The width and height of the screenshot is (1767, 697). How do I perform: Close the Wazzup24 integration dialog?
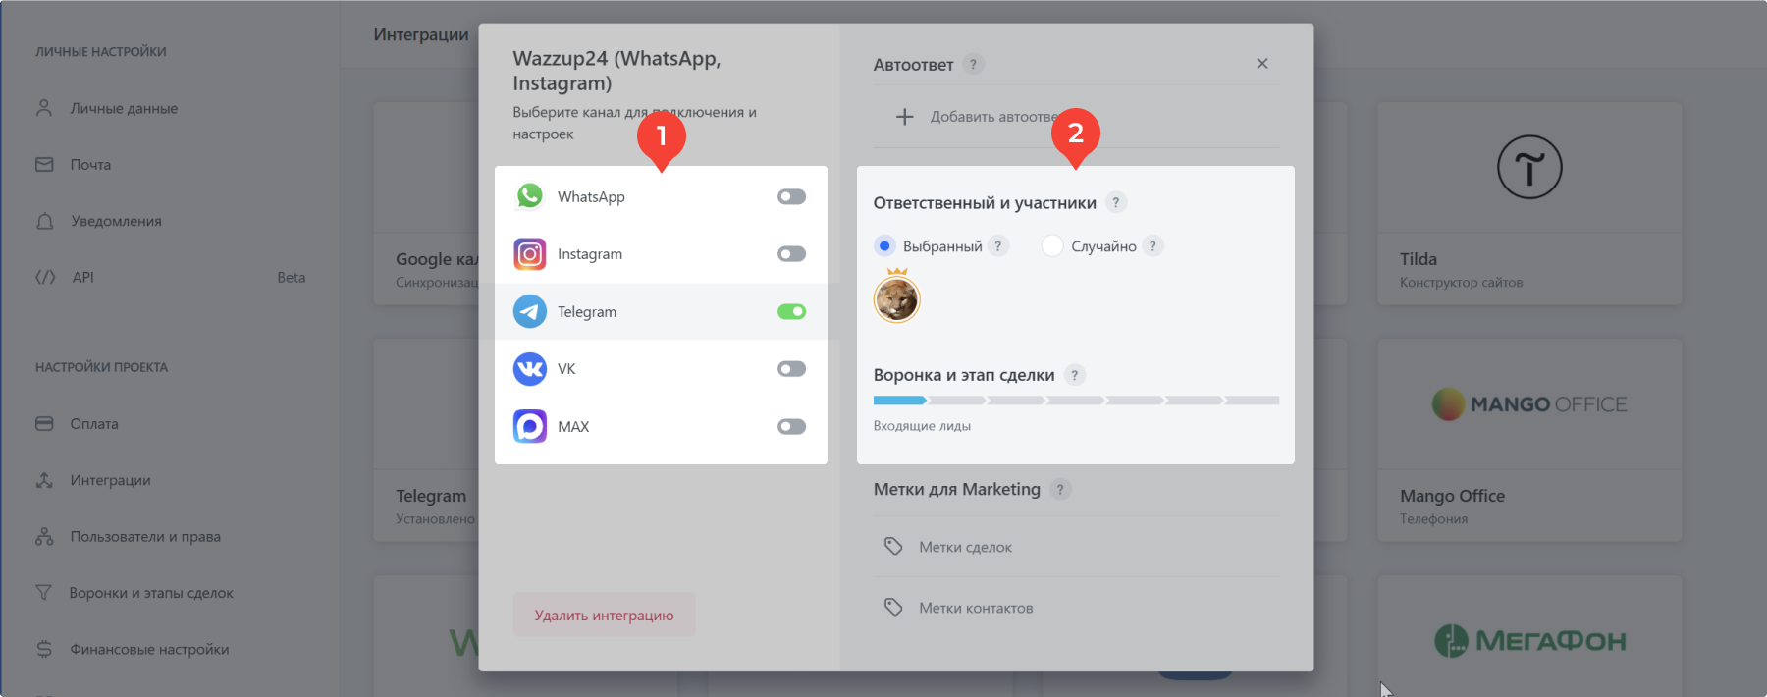coord(1262,64)
